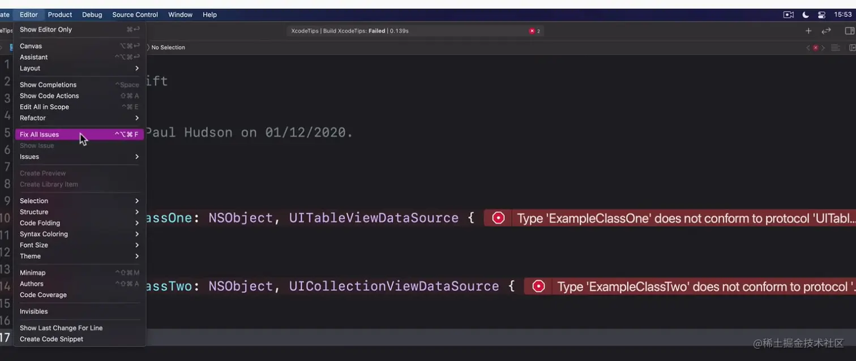Select Fix All Issues
The width and height of the screenshot is (856, 361).
point(79,135)
